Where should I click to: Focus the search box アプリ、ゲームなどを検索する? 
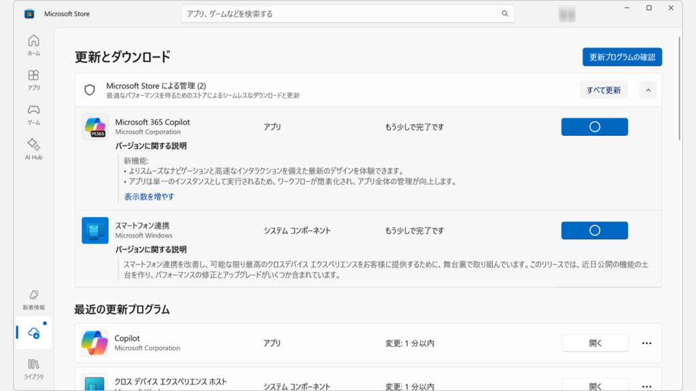click(x=347, y=14)
